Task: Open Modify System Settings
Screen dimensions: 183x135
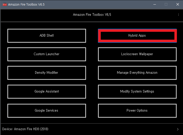Action: (x=137, y=92)
